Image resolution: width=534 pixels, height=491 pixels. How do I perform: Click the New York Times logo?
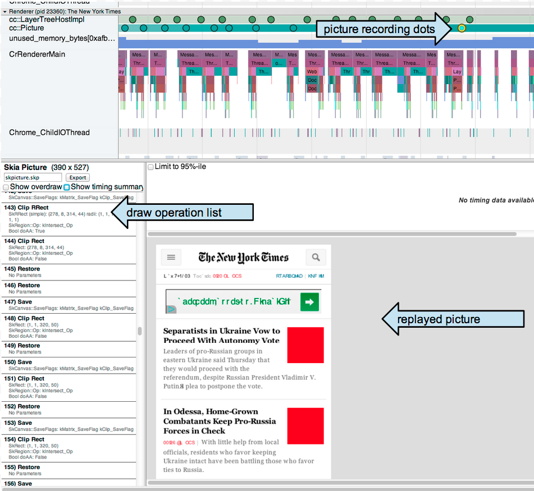point(244,258)
